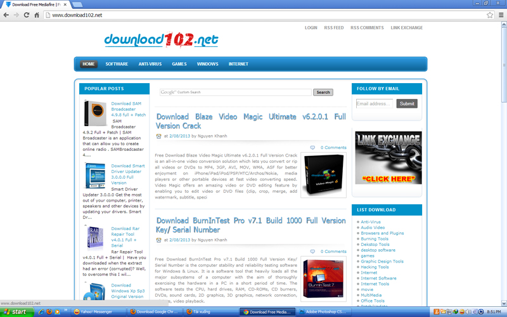Screen dimensions: 507x317
Task: Open the Internet Explorer quick launch icon
Action: pyautogui.click(x=41, y=312)
